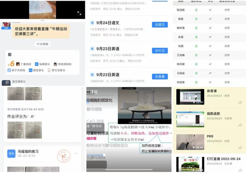Select the 陈佳妮 row in the grade table
246x173 pixels.
click(x=209, y=10)
